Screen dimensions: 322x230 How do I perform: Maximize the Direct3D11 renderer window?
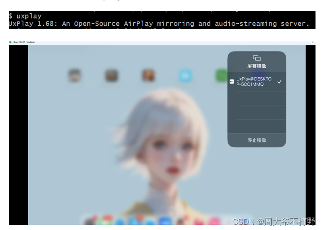pos(312,42)
